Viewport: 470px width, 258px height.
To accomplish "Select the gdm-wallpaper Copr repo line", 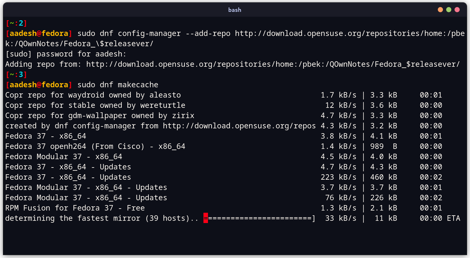I will [x=100, y=116].
